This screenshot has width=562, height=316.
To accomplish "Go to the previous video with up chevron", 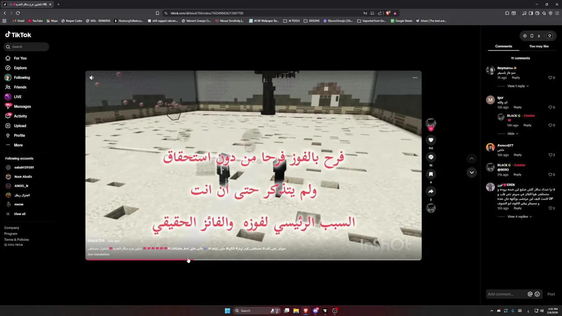I will tap(472, 158).
